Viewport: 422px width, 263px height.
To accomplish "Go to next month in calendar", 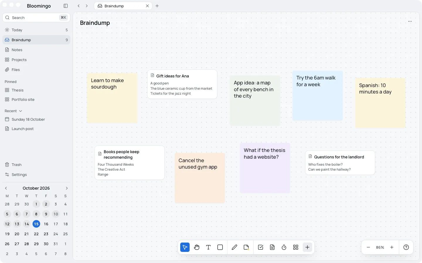I will [67, 188].
